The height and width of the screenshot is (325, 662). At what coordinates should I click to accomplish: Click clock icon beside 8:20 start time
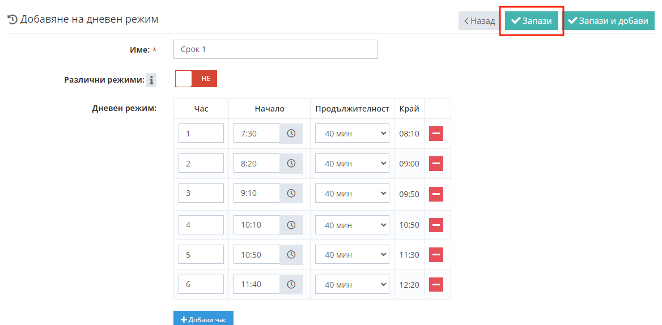click(291, 164)
